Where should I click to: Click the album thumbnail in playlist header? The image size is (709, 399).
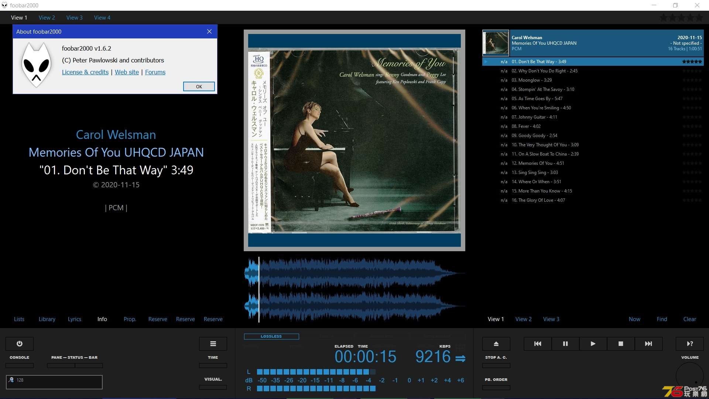[496, 43]
